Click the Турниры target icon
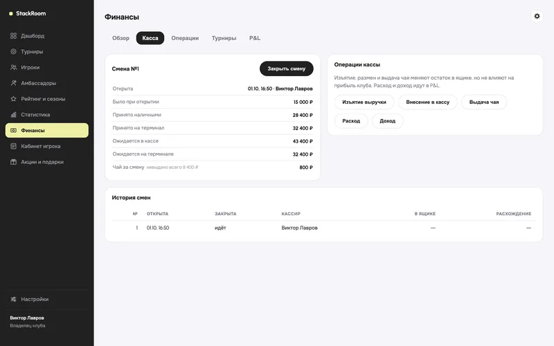The width and height of the screenshot is (554, 346). [13, 51]
